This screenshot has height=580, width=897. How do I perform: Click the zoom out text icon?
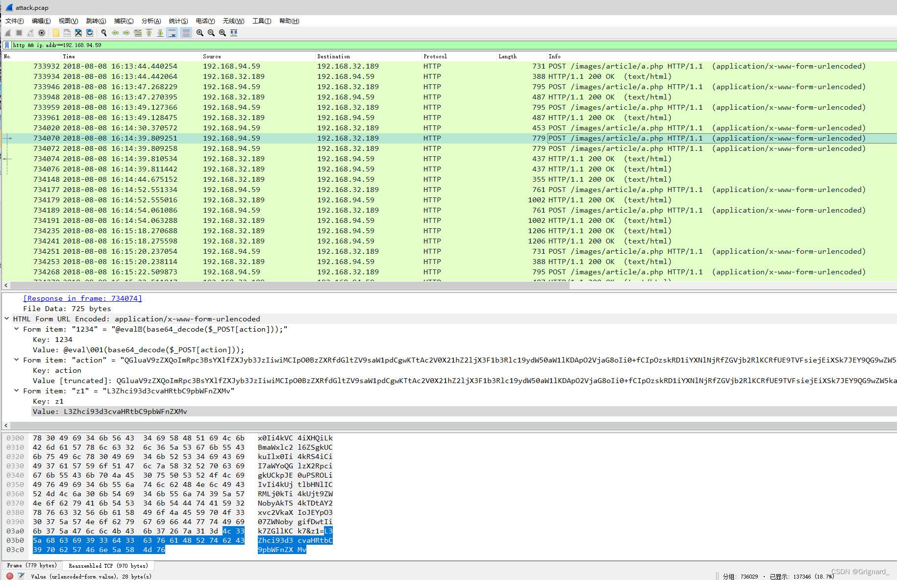(211, 33)
